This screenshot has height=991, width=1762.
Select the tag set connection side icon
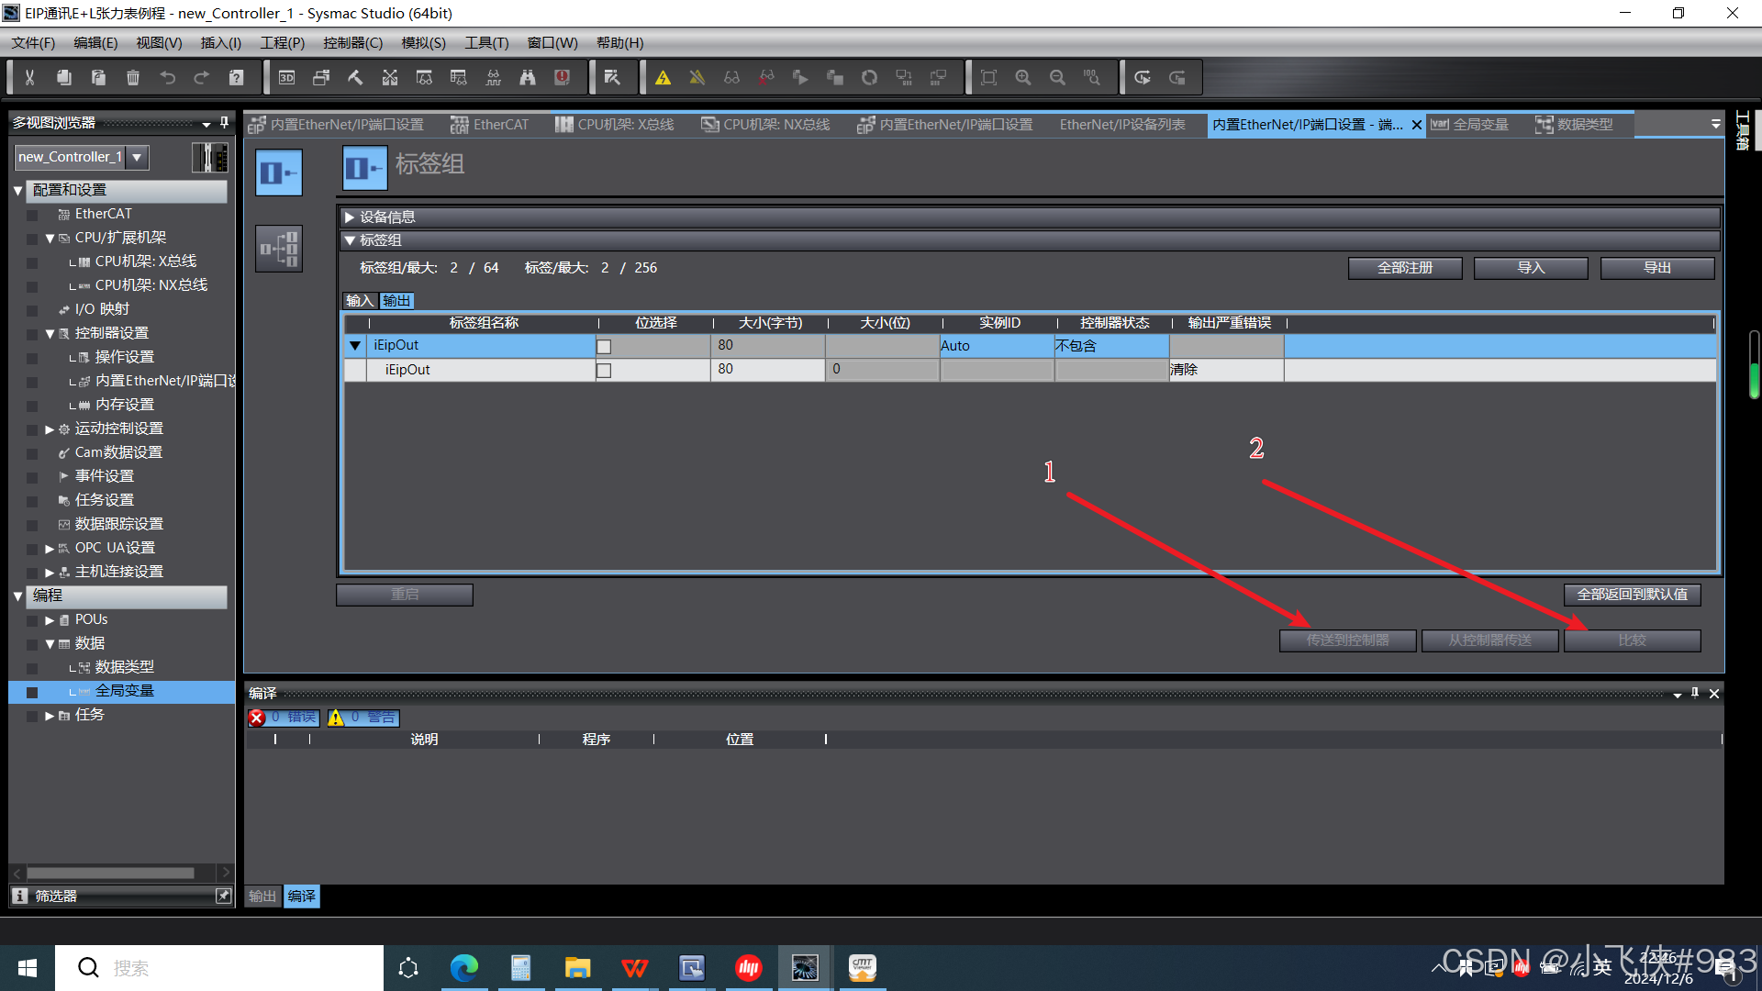[279, 248]
